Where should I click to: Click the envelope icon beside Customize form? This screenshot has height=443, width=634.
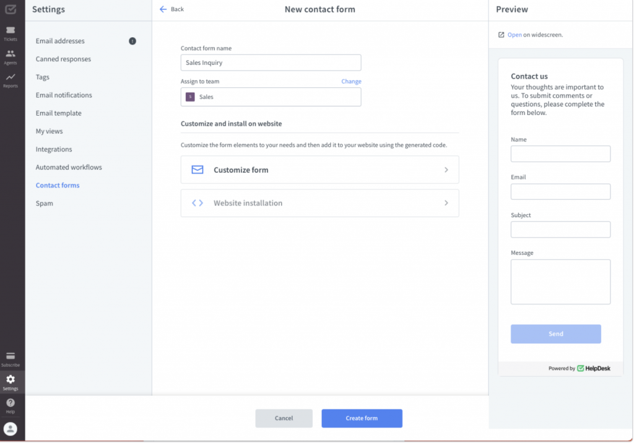[198, 170]
